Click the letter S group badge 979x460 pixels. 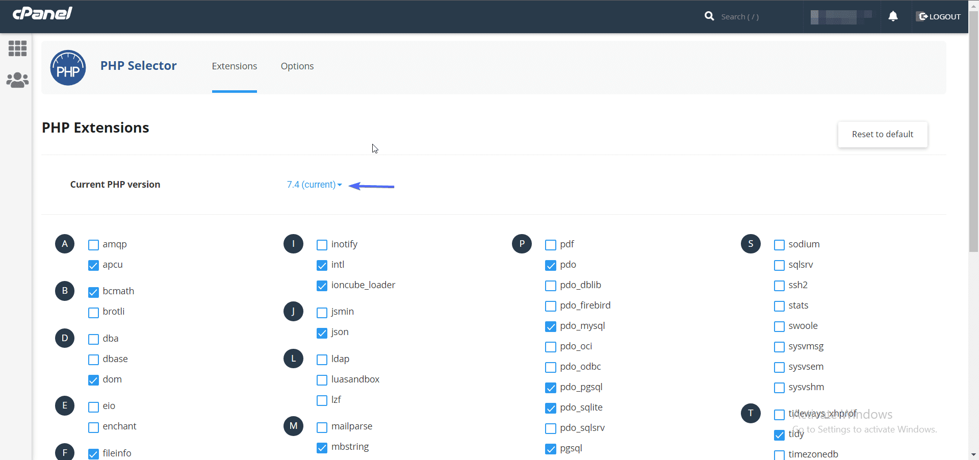tap(751, 244)
